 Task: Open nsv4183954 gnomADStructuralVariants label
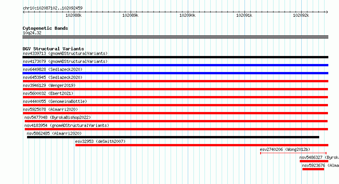tap(67, 125)
